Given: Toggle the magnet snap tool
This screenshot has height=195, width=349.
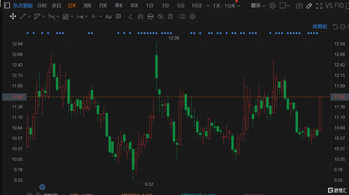Looking at the screenshot, I should [x=140, y=17].
